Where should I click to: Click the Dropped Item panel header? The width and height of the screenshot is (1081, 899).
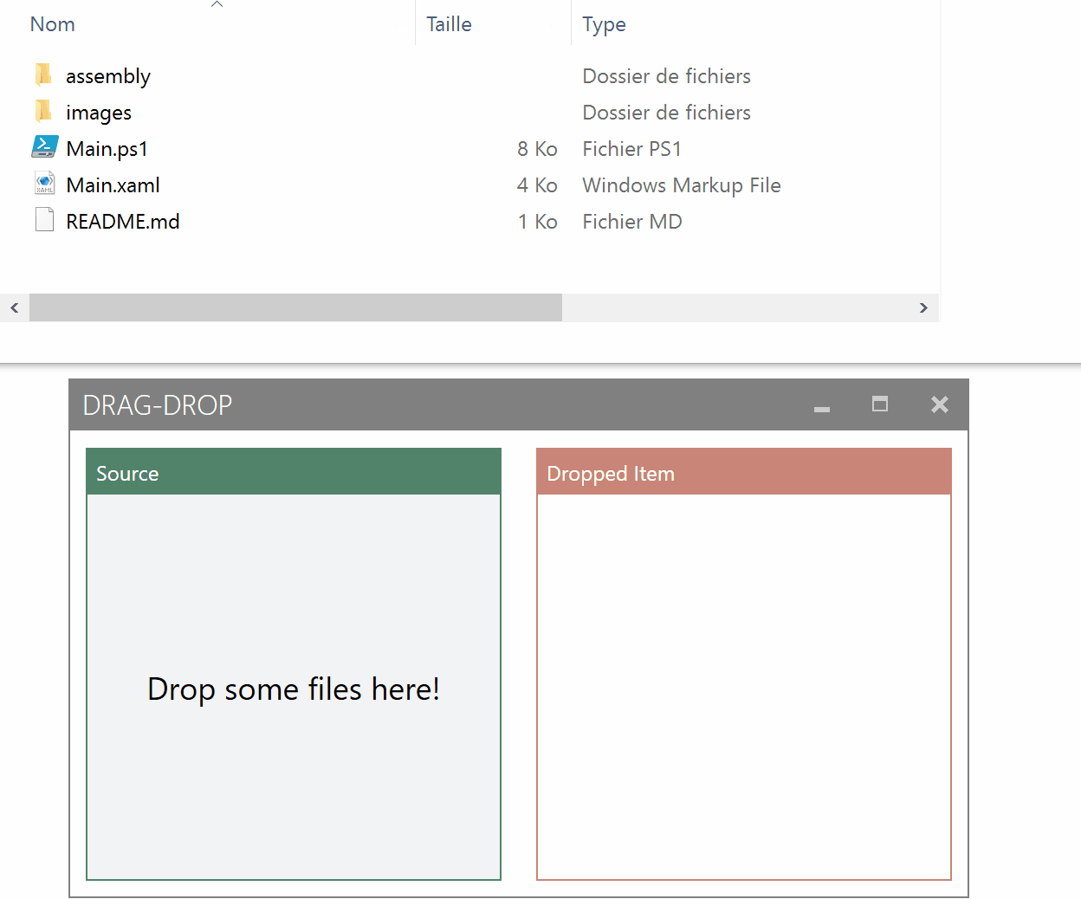tap(743, 472)
